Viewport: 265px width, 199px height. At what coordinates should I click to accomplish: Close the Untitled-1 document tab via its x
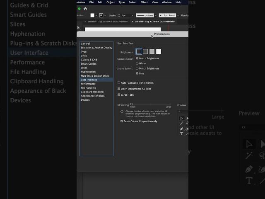85,22
